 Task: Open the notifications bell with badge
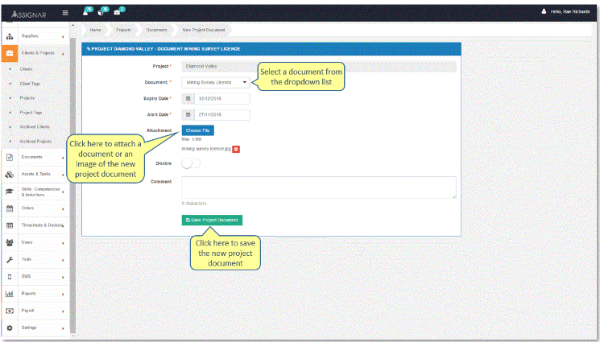tap(87, 12)
